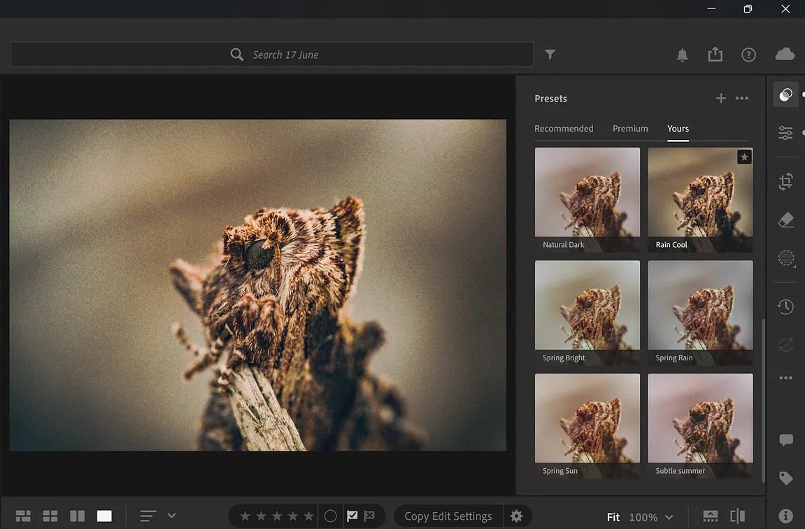This screenshot has height=529, width=805.
Task: Open the filter funnel for search
Action: coord(550,55)
